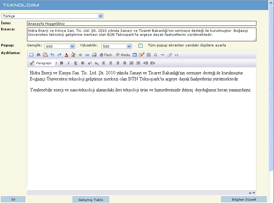This screenshot has width=274, height=203.
Task: Open the Yükseklik 500 dropdown
Action: coord(117,46)
